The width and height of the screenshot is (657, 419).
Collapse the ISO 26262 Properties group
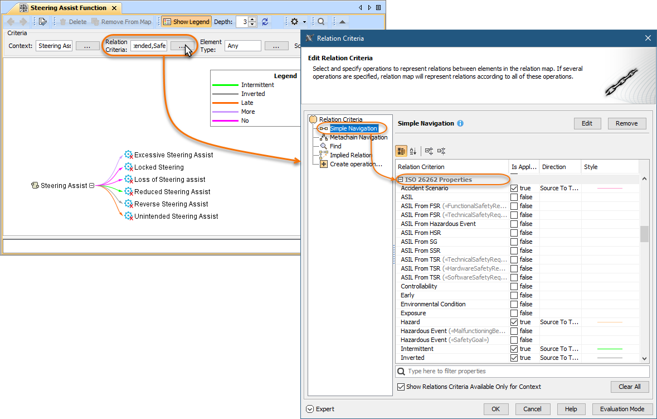[401, 180]
